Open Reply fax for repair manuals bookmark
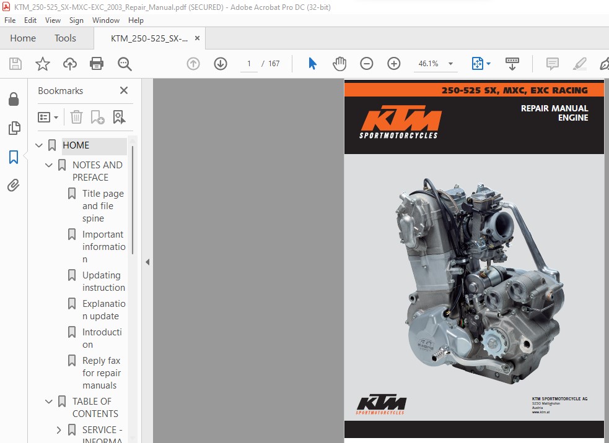Screen dimensions: 609x443 (x=102, y=373)
